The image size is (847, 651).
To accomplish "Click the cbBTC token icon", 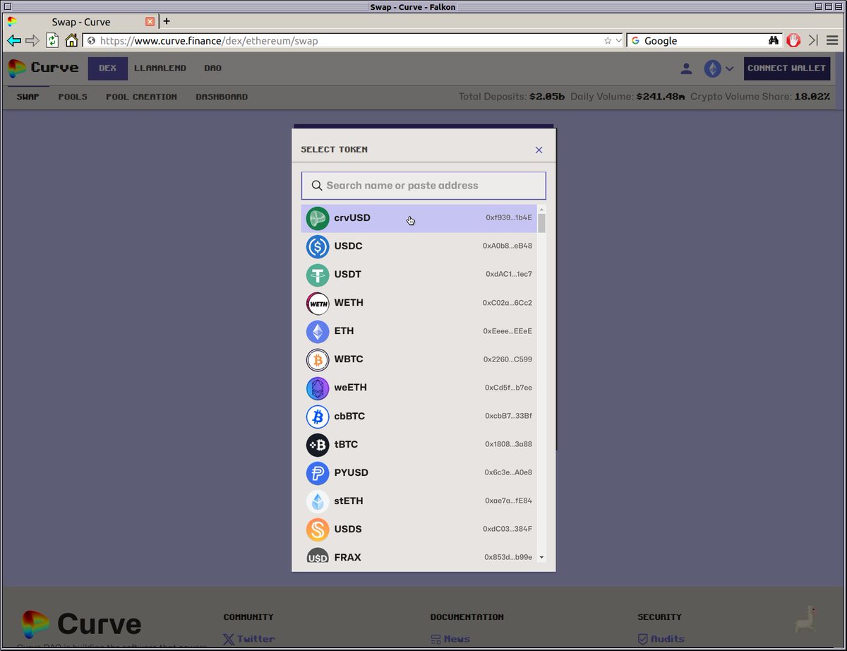I will 318,417.
